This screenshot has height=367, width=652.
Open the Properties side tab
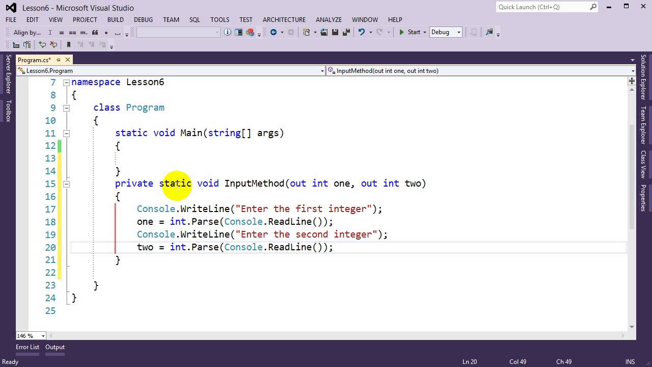pyautogui.click(x=643, y=198)
